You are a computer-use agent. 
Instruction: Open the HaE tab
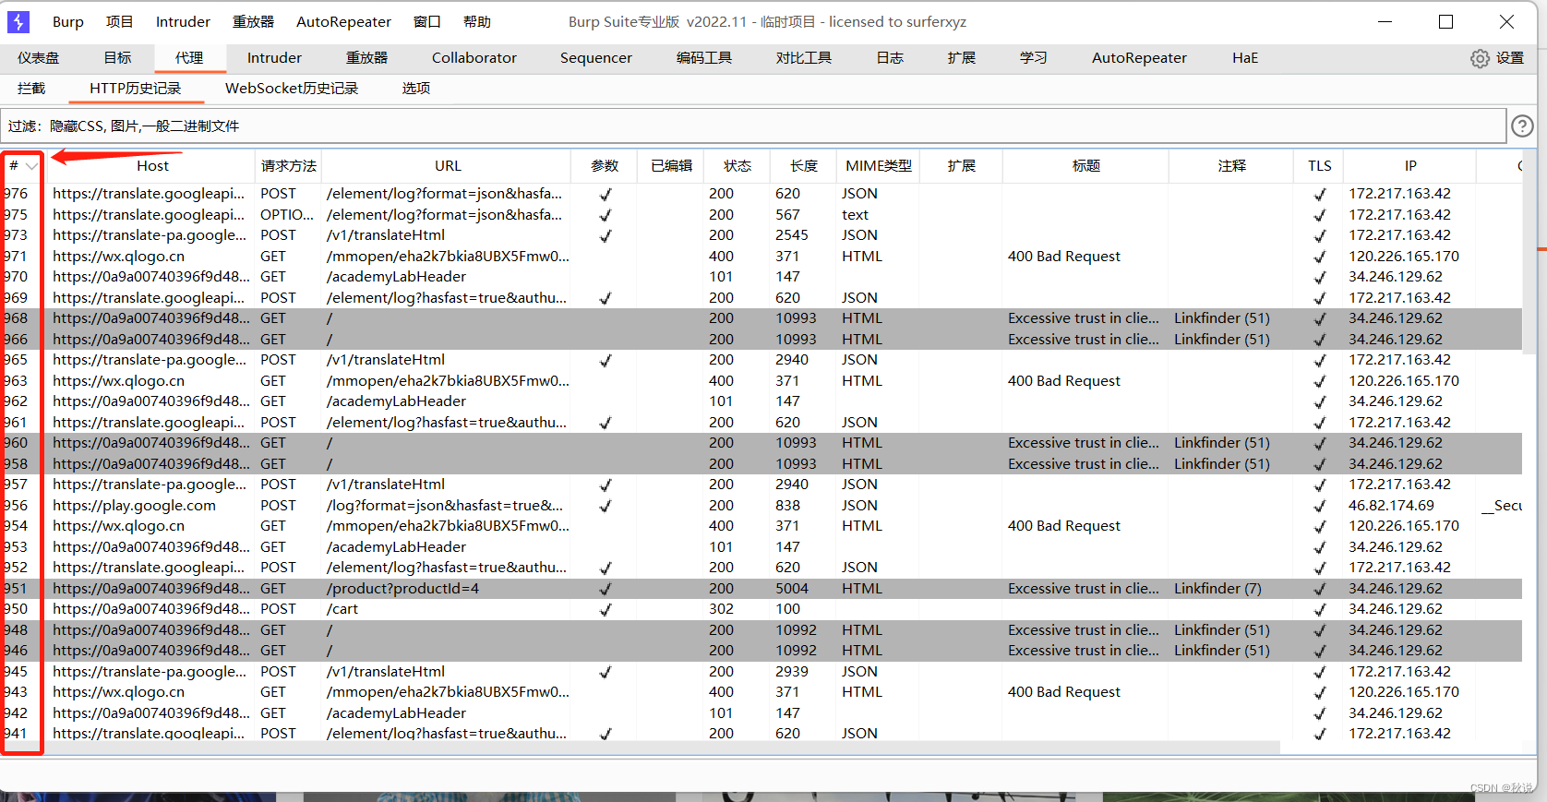pos(1245,57)
